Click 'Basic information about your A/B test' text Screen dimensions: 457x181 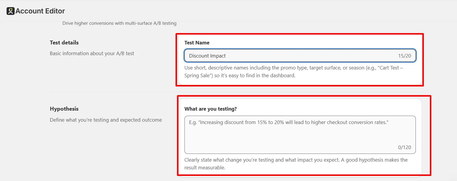(92, 53)
